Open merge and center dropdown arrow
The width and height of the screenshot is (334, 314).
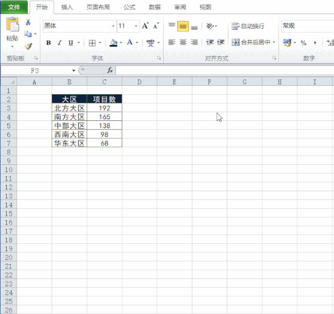pyautogui.click(x=274, y=42)
